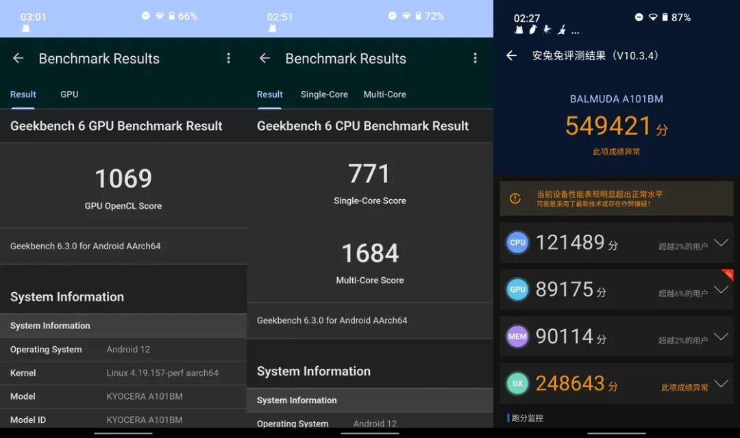Tap the 此项成绩异常 label under total score

(x=617, y=151)
